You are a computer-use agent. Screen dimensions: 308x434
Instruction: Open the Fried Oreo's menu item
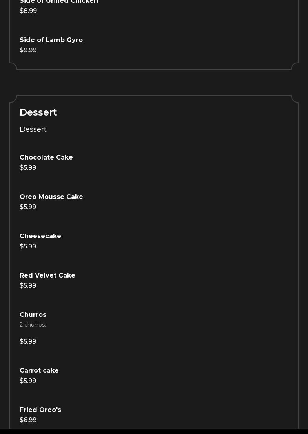[40, 410]
